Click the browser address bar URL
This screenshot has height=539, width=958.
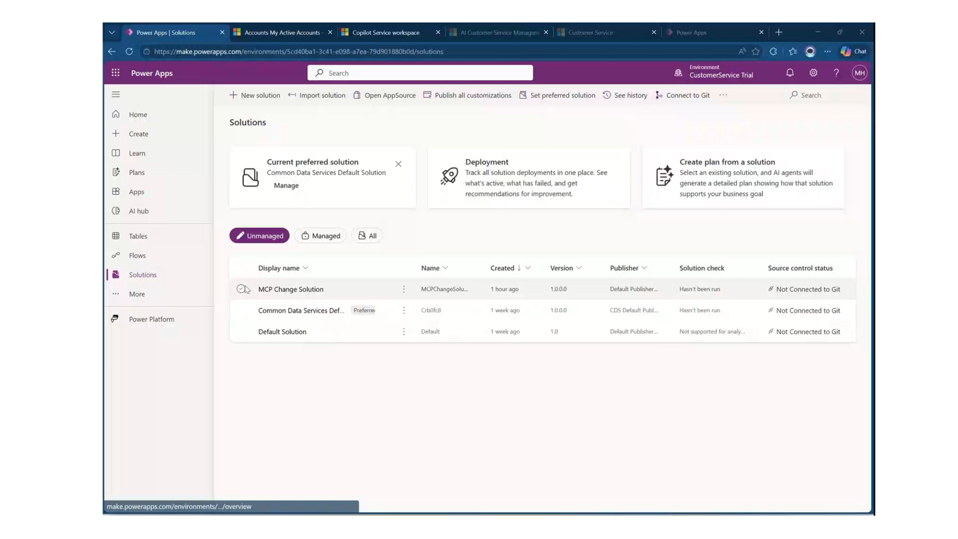[298, 51]
